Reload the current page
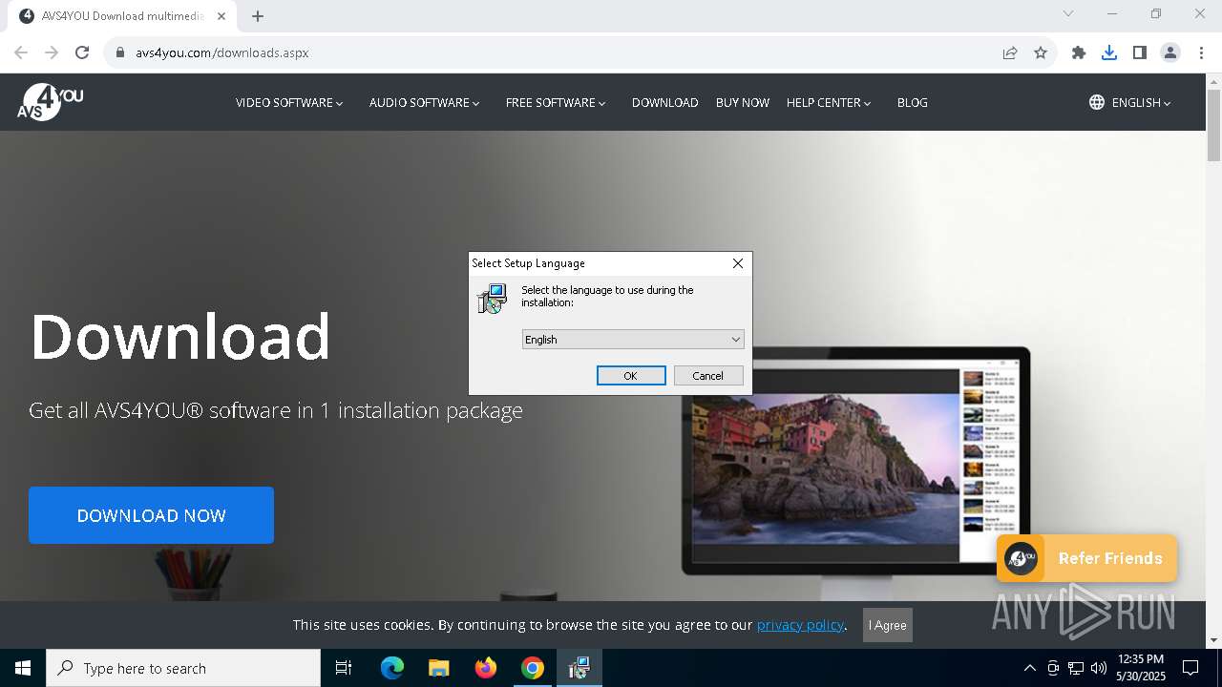This screenshot has height=687, width=1222. (x=82, y=52)
